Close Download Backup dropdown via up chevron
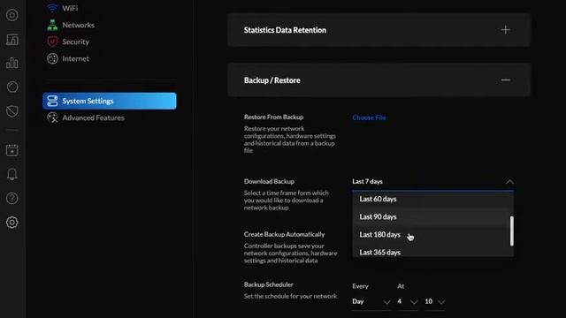 [509, 182]
